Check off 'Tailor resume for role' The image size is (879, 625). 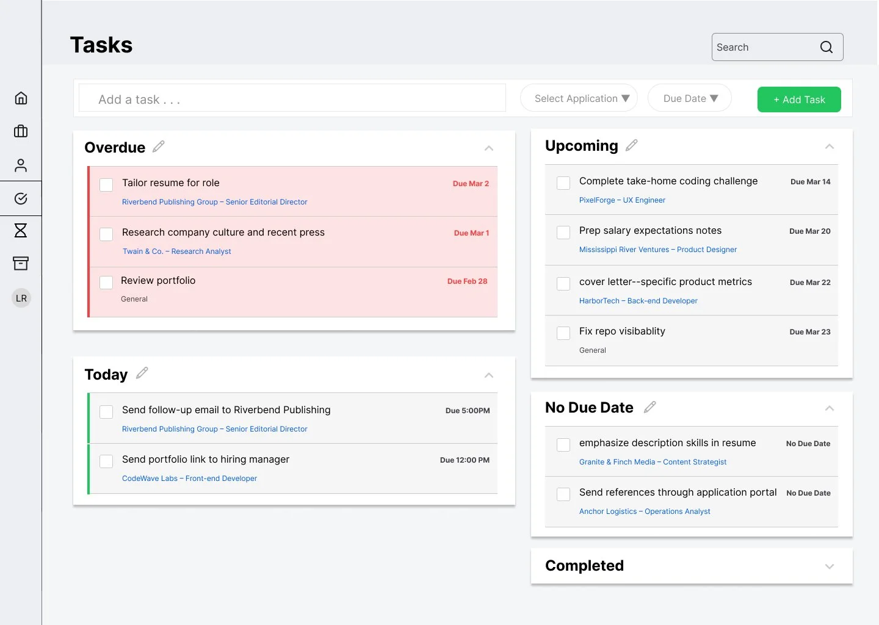[x=106, y=184]
